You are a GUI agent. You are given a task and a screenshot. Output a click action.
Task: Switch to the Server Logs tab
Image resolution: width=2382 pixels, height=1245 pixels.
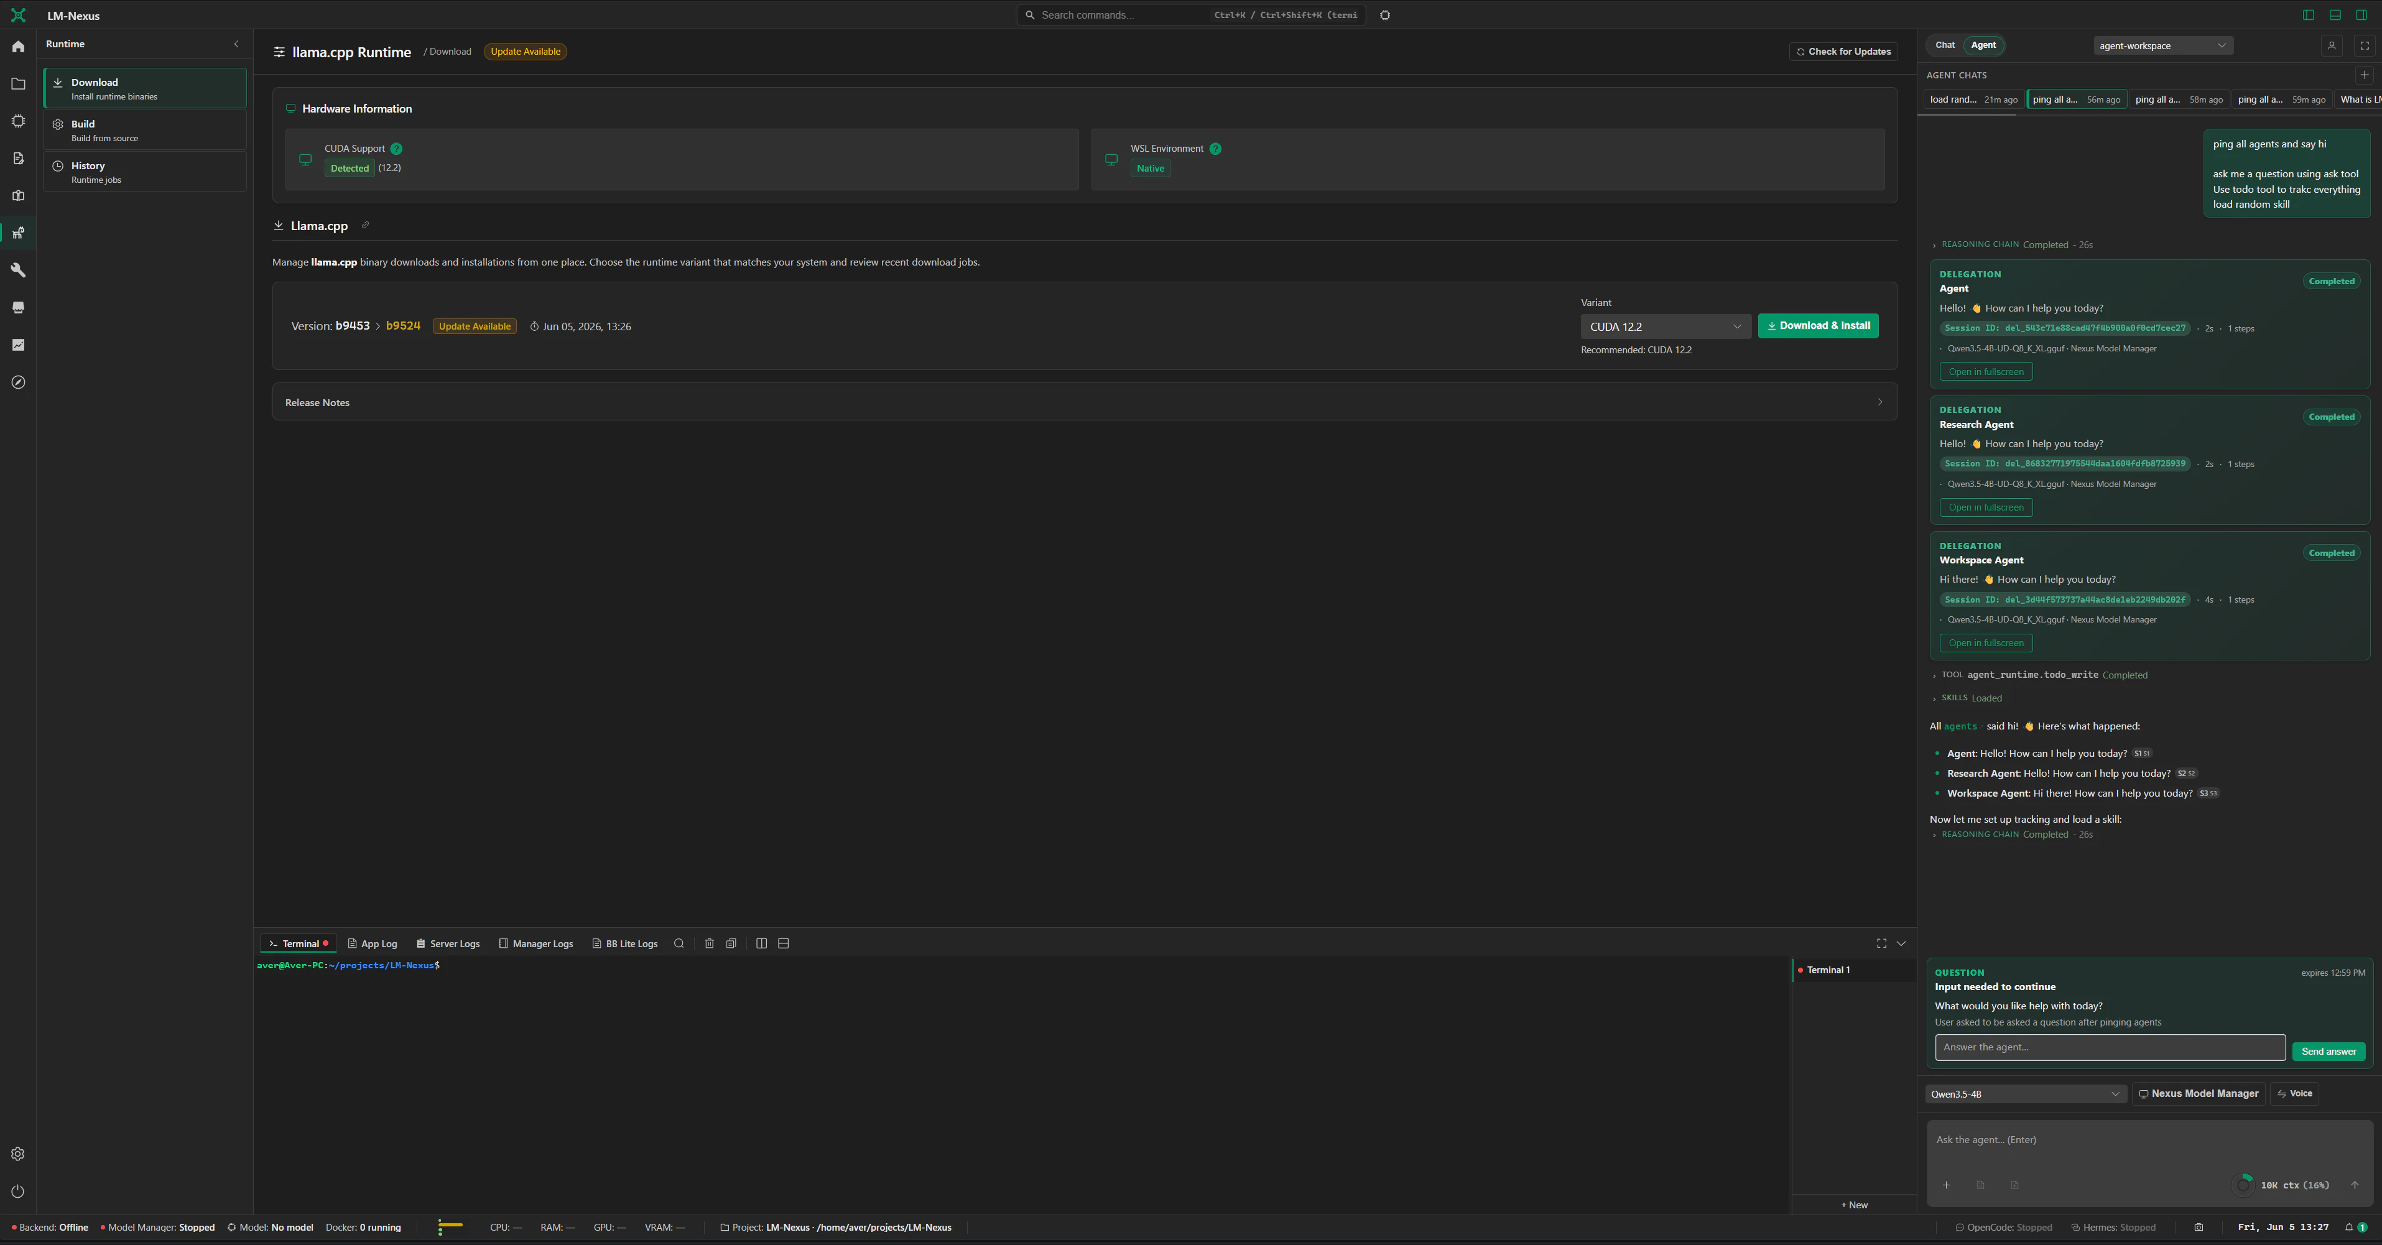point(448,943)
